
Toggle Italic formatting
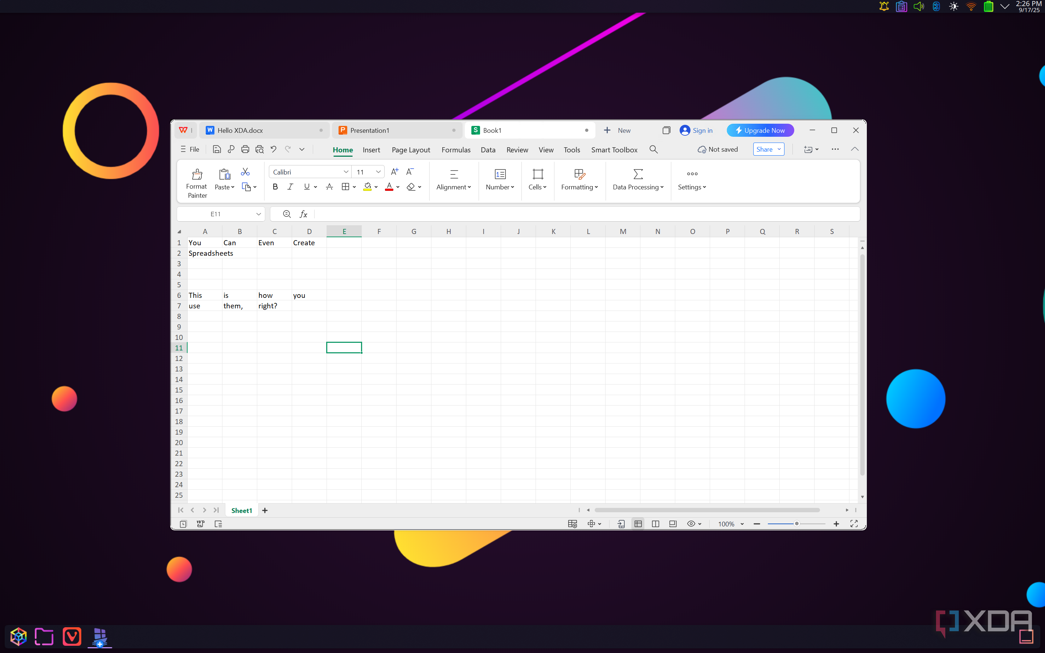290,186
